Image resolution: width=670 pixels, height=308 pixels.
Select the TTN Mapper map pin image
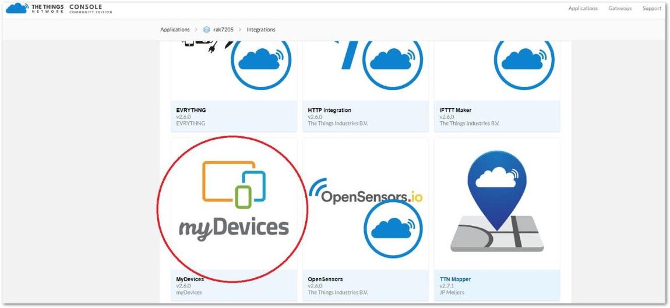(497, 201)
